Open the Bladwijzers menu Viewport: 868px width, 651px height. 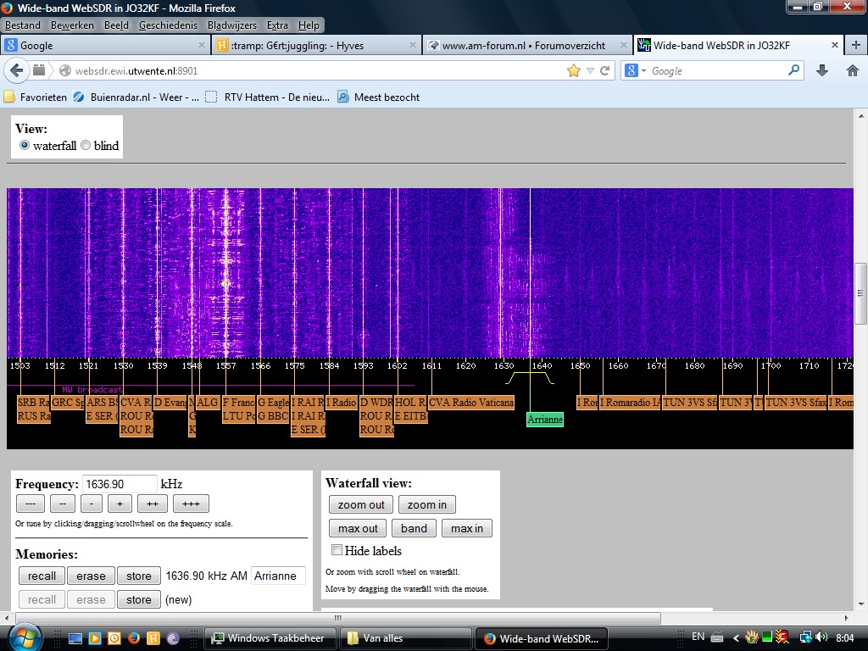click(232, 25)
